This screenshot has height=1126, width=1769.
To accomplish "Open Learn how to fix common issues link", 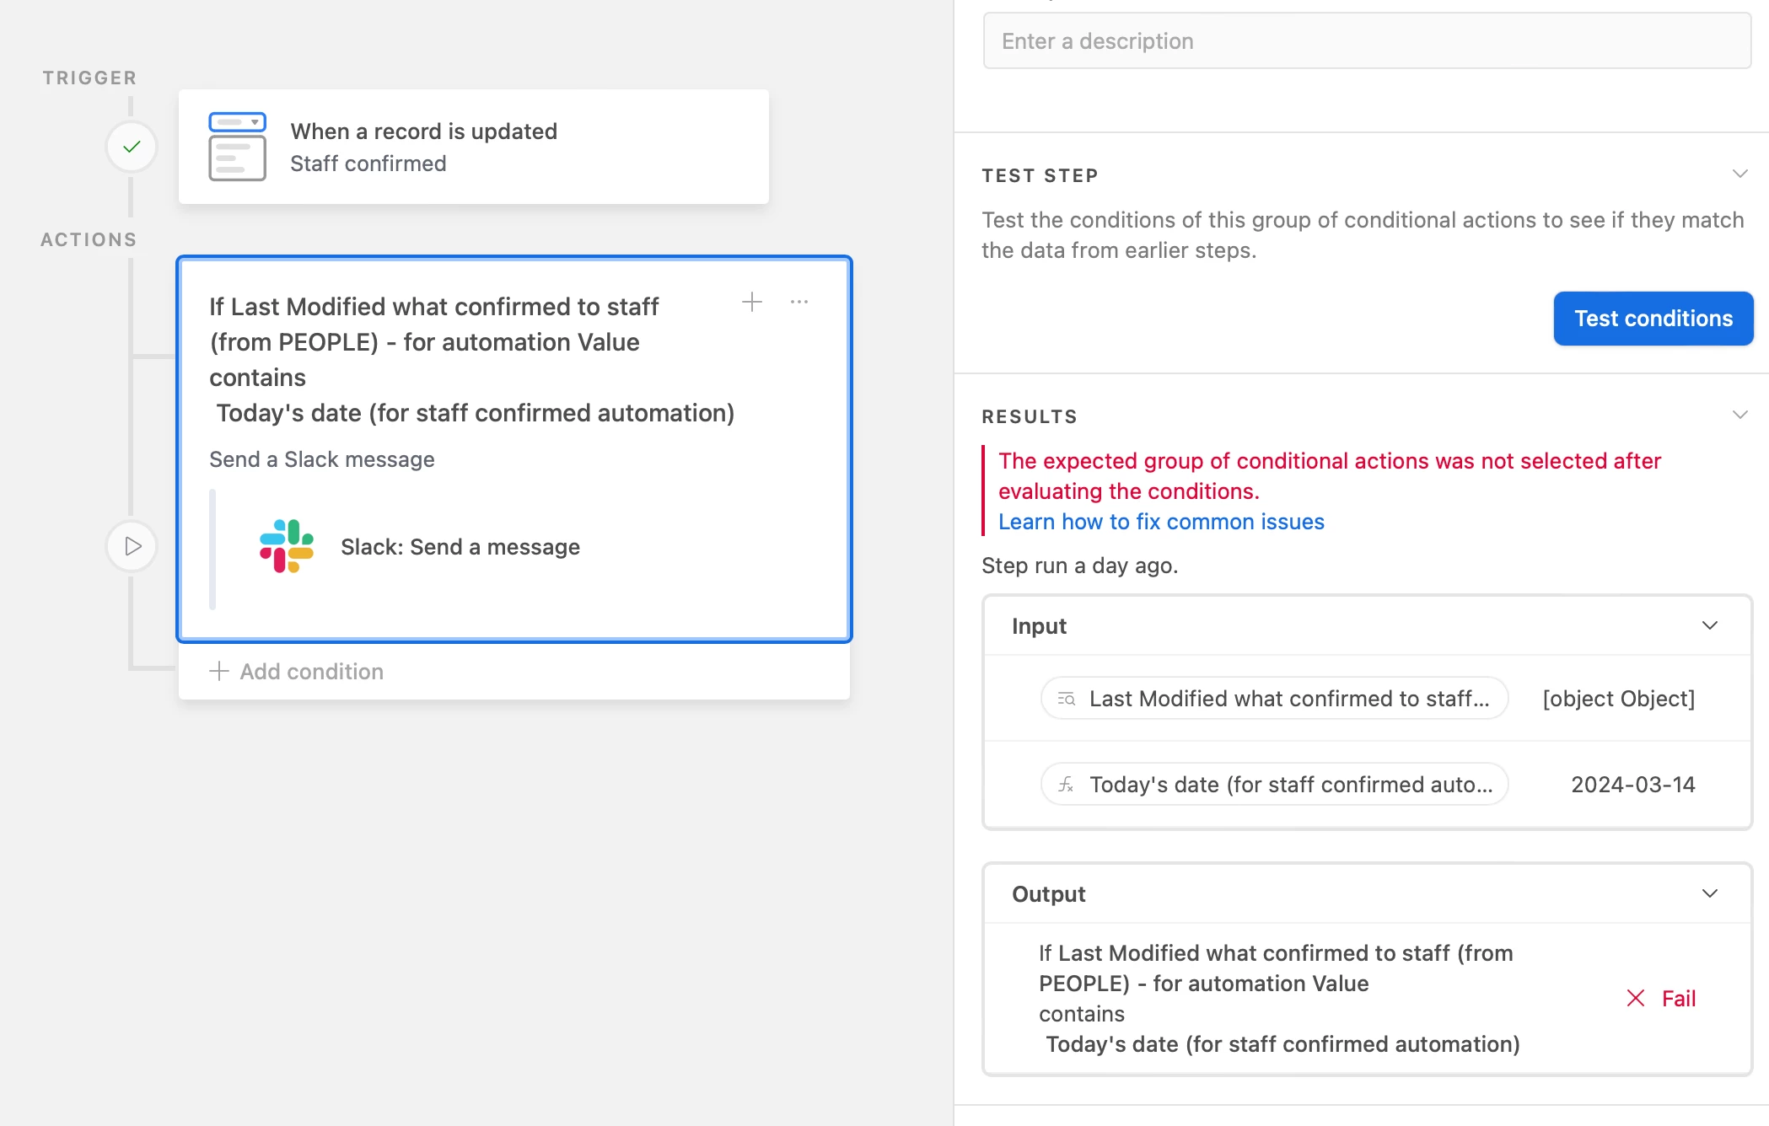I will pos(1161,522).
